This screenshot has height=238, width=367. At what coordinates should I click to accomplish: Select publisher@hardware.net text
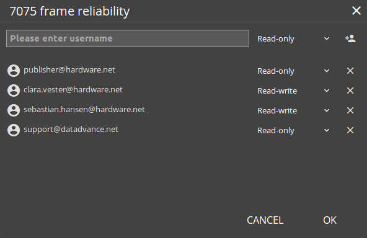[69, 70]
